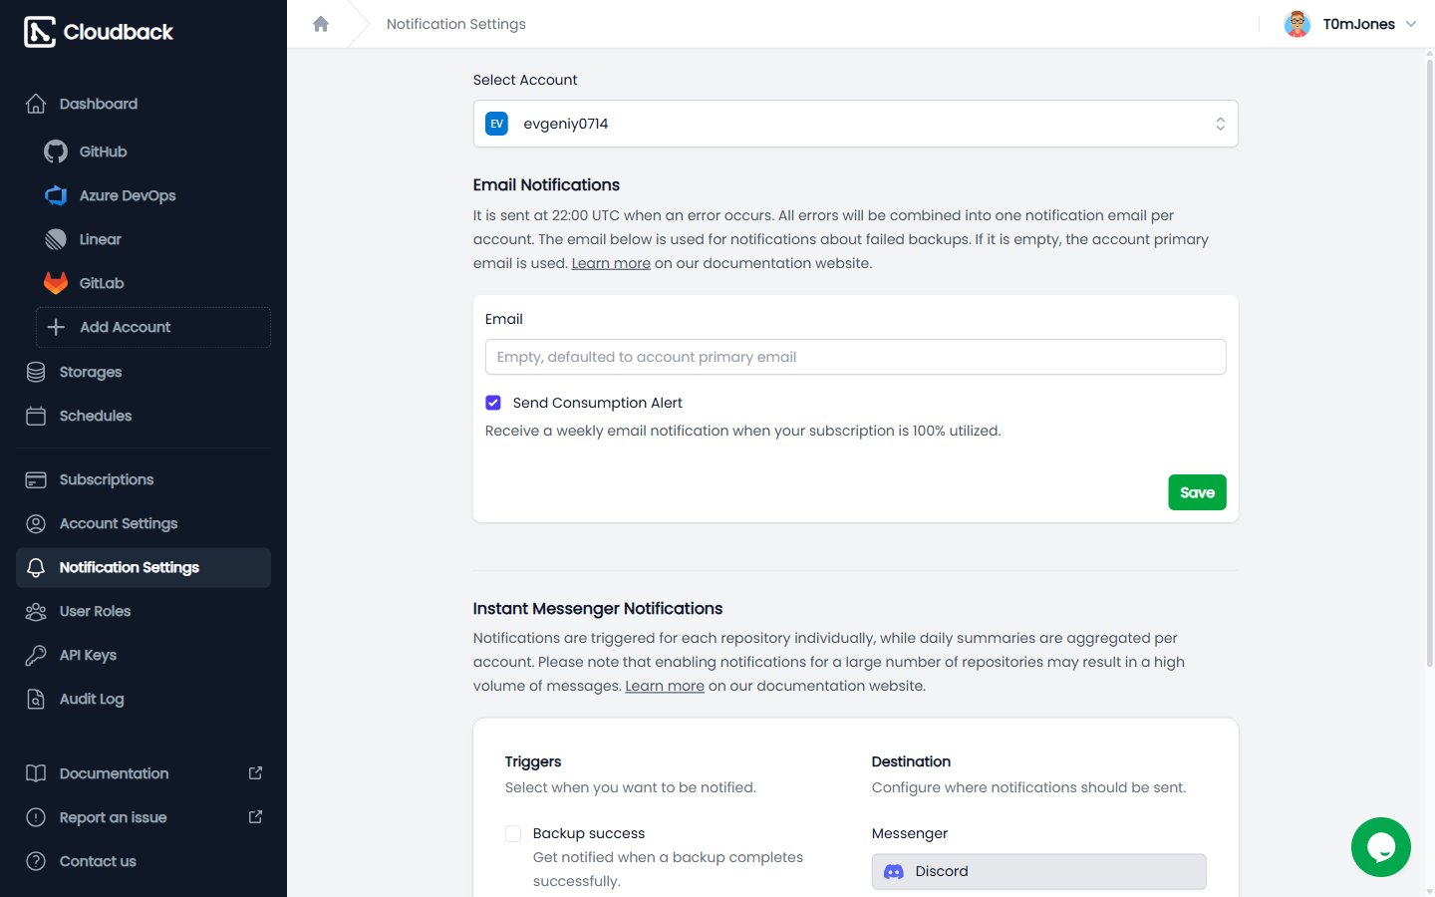
Task: Click the Storages database icon
Action: tap(36, 372)
